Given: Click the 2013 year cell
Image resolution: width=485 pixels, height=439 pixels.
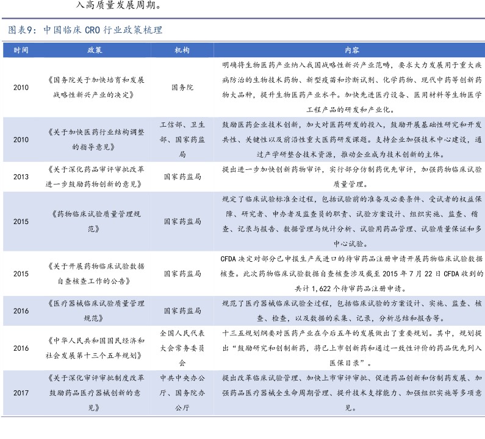Looking at the screenshot, I should (x=21, y=177).
